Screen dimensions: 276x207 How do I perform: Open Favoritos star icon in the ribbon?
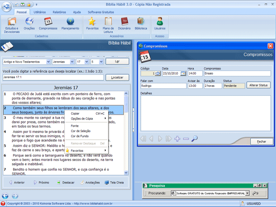(92, 23)
